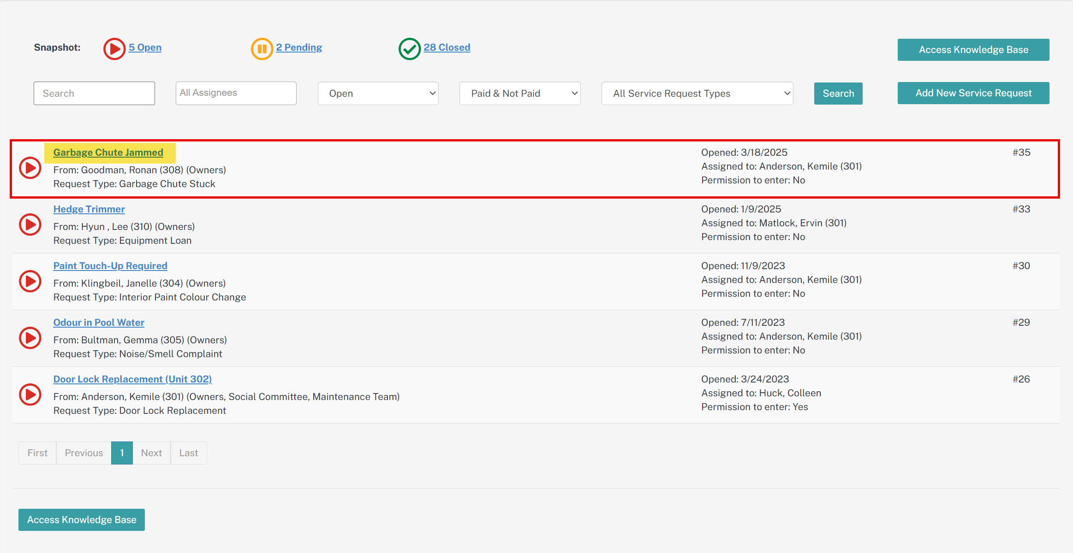Image resolution: width=1073 pixels, height=553 pixels.
Task: Open the Odour in Pool Water request
Action: tap(99, 323)
